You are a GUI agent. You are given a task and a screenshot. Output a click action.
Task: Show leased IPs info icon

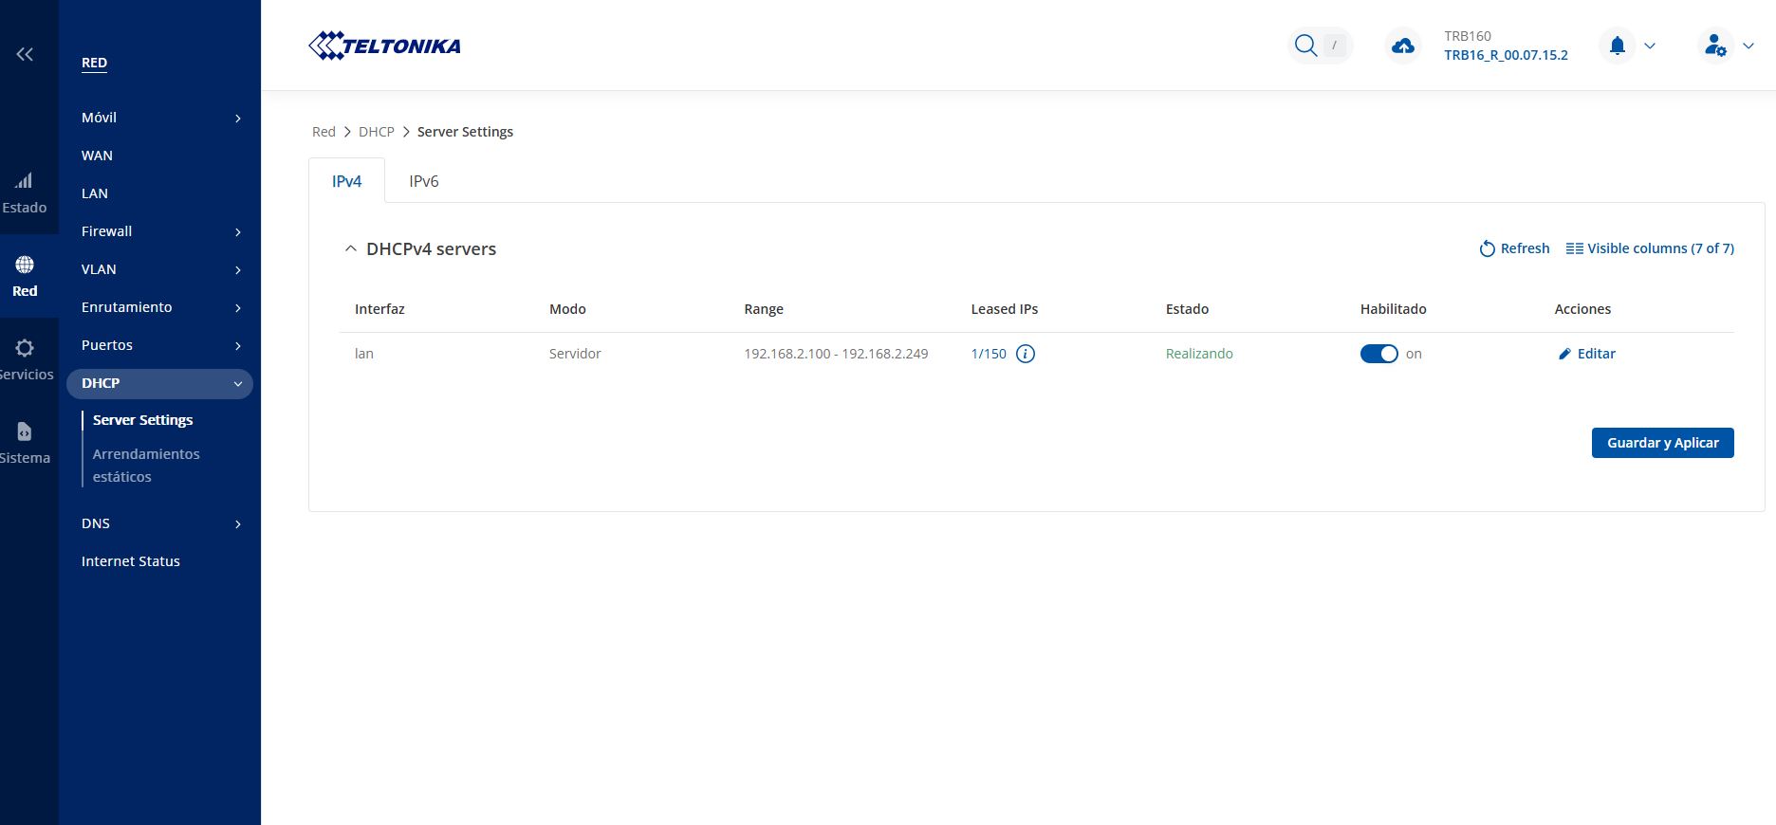click(1026, 354)
